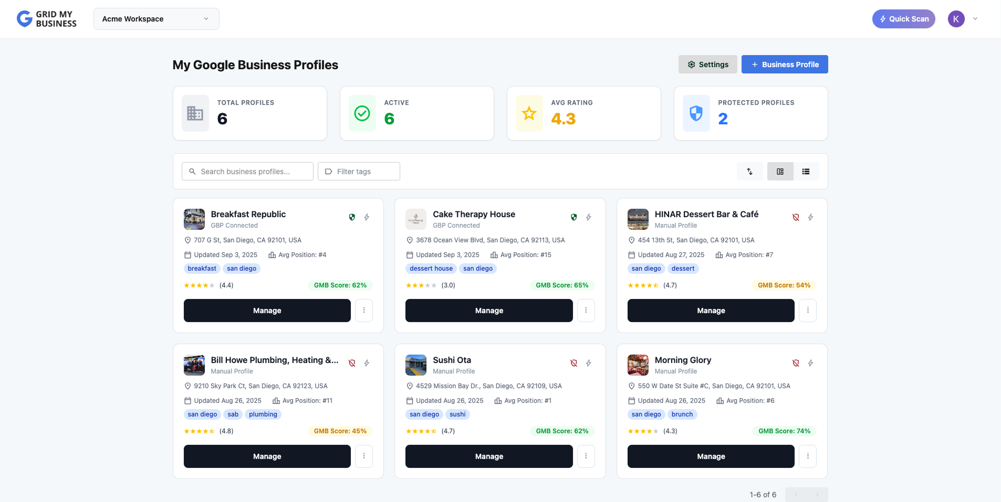Run quick scan bolt on Bill Howe Plumbing
The image size is (1001, 502).
pyautogui.click(x=367, y=363)
